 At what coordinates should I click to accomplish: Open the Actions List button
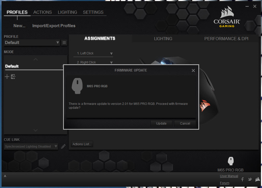click(82, 144)
